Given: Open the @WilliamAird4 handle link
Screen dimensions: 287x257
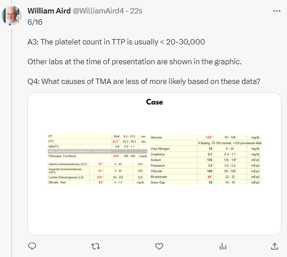Looking at the screenshot, I should click(98, 11).
